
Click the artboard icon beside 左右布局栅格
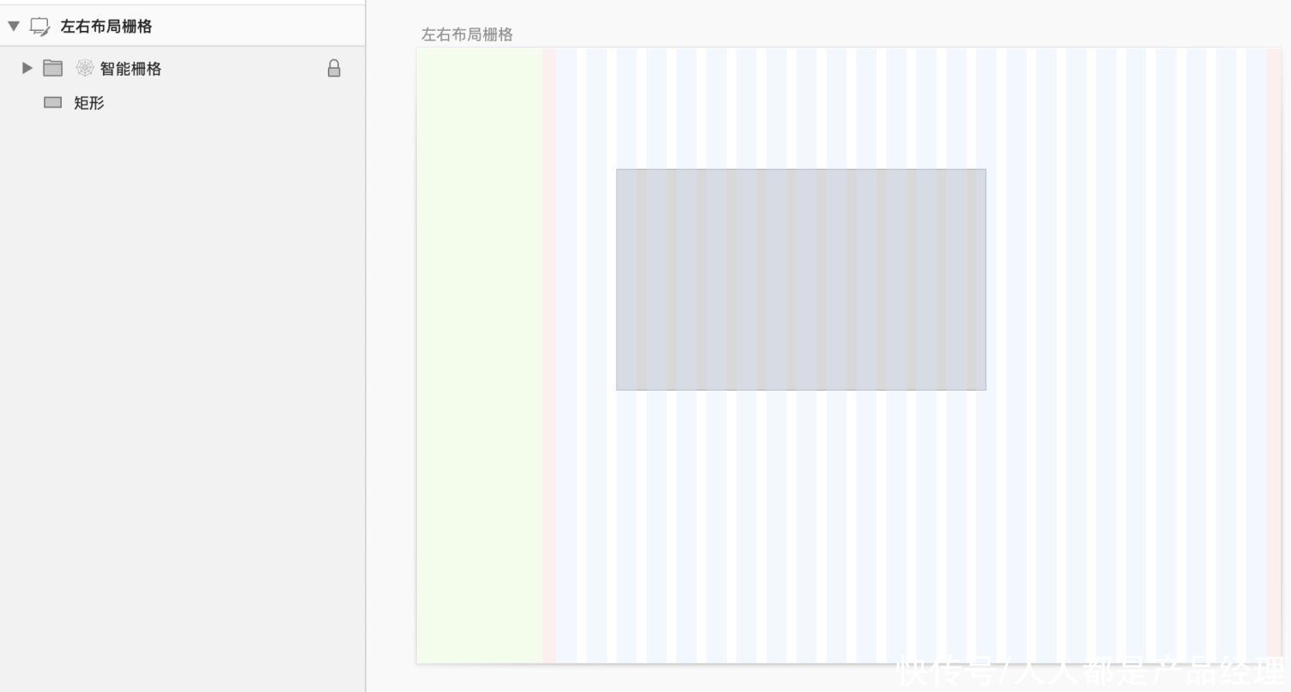[x=40, y=27]
